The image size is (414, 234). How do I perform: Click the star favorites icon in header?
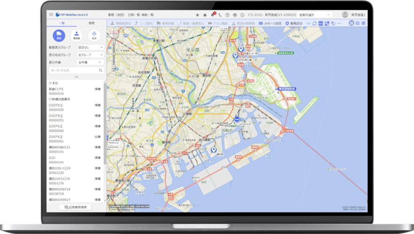pyautogui.click(x=197, y=15)
